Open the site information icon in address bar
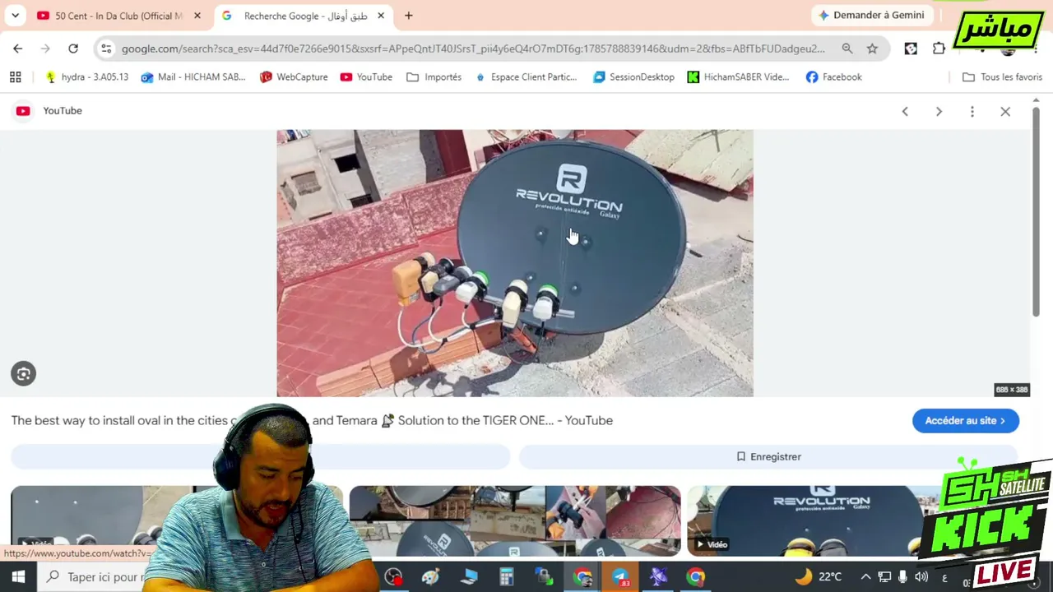This screenshot has width=1053, height=592. click(x=105, y=49)
